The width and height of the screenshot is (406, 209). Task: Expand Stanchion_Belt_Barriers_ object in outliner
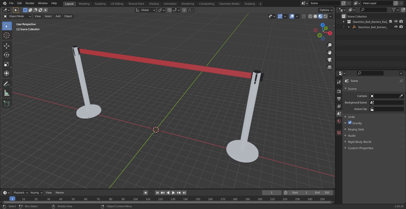pos(349,27)
